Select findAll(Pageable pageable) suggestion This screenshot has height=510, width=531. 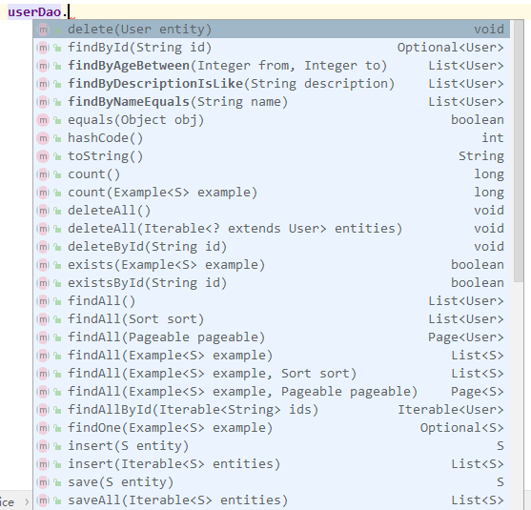[272, 337]
